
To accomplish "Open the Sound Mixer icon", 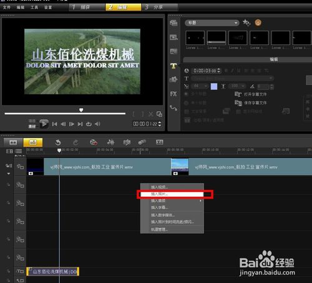I will 110,142.
